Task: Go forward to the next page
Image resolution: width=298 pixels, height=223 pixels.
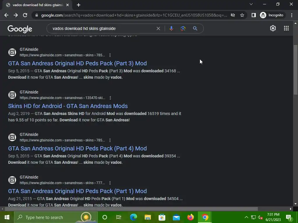Action: [x=16, y=15]
